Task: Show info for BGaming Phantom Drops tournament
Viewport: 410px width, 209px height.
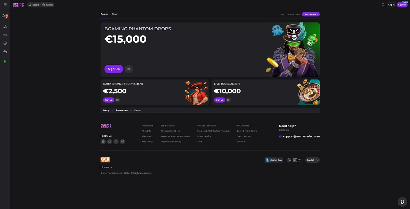Action: tap(128, 69)
